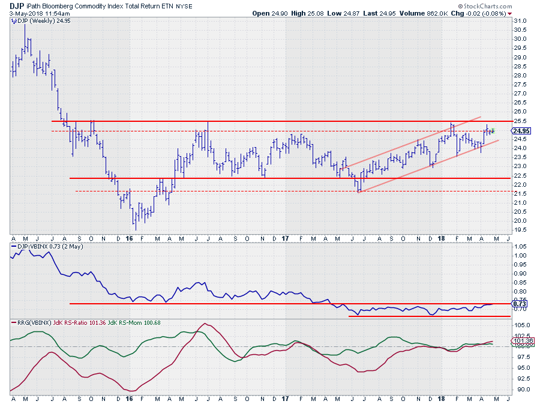The image size is (540, 404).
Task: Click the bar-chart icon beside DJP (Weekly)
Action: pyautogui.click(x=14, y=21)
